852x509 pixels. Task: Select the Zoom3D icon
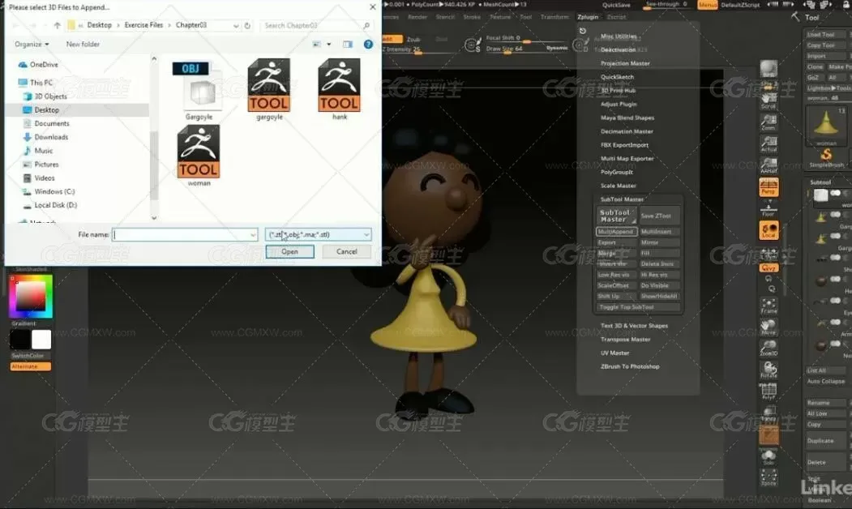[x=769, y=349]
